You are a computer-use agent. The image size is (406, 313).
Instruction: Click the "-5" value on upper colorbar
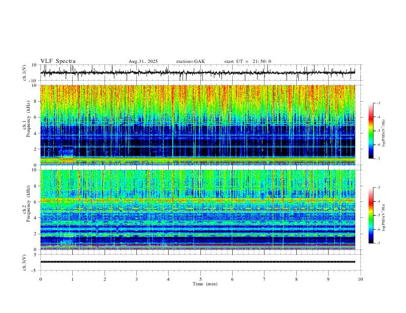[378, 131]
